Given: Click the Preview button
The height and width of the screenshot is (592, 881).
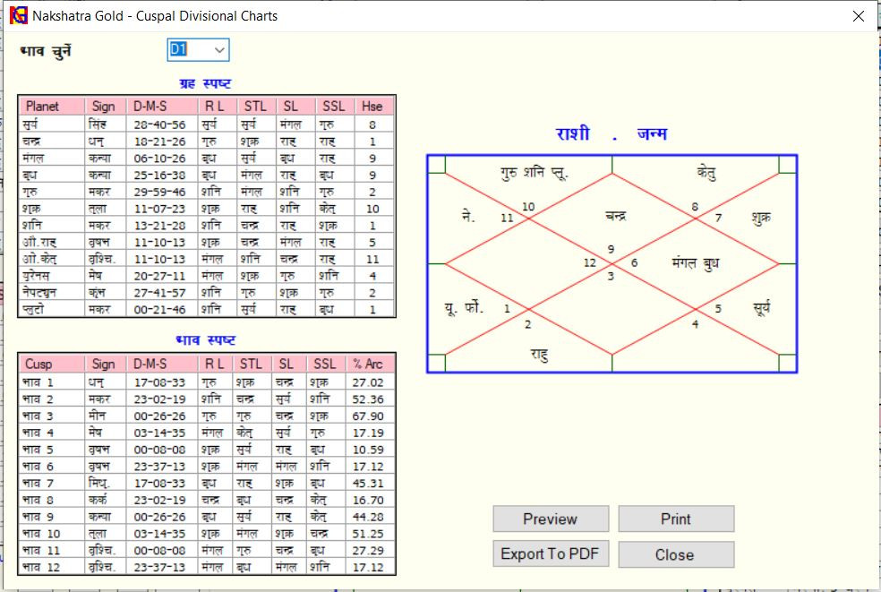Looking at the screenshot, I should (x=551, y=519).
